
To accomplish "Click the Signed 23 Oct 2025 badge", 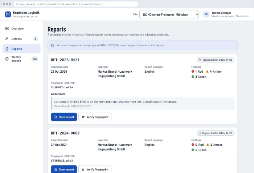I will pos(216,60).
